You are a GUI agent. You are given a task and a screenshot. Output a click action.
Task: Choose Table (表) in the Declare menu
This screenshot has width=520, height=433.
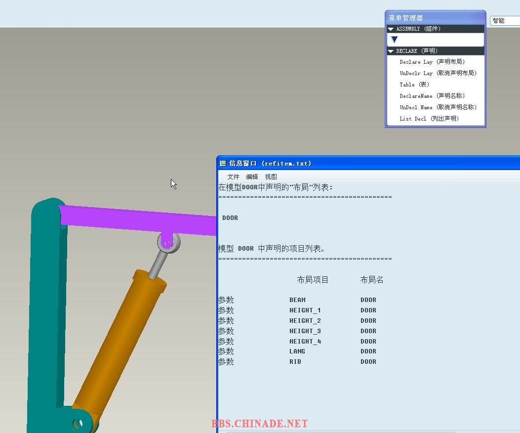pos(414,85)
